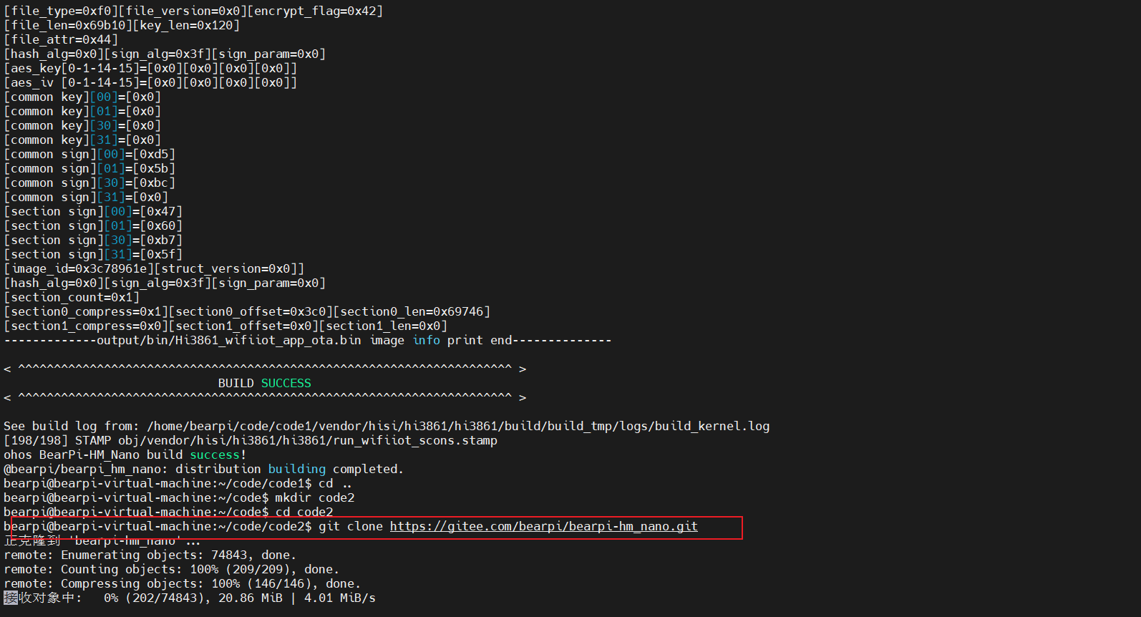Image resolution: width=1141 pixels, height=617 pixels.
Task: Click the distribution building completed line
Action: pyautogui.click(x=204, y=470)
